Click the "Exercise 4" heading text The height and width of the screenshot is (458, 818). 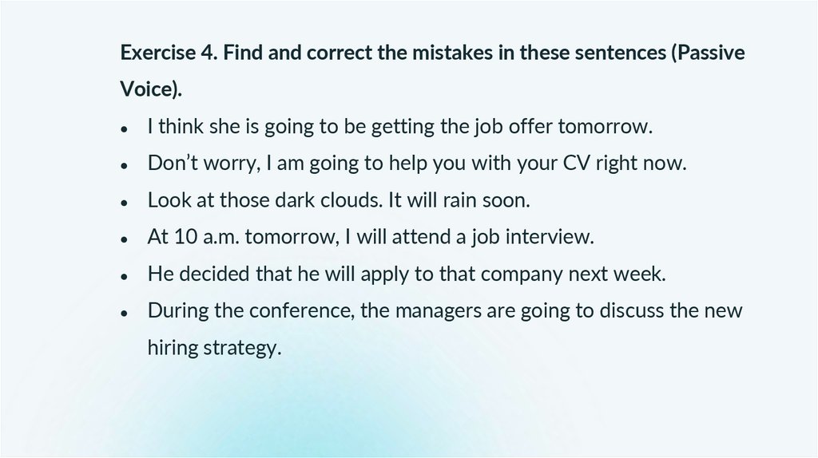[x=168, y=53]
